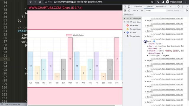Screen dimensions: 189x106
Task: Click the first gray Sun bar labeled 9
Action: coord(64,69)
